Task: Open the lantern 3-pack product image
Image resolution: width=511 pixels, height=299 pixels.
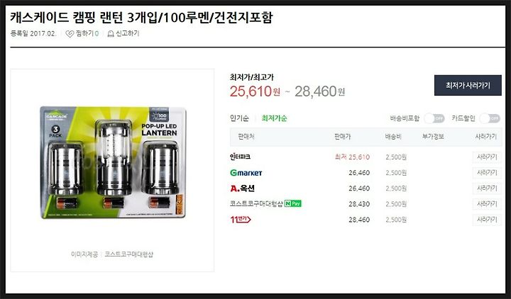Action: click(113, 162)
